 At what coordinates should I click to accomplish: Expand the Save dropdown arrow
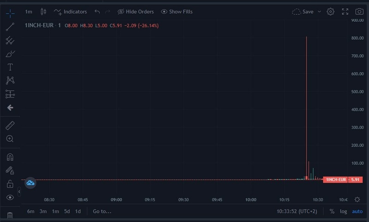(x=319, y=12)
